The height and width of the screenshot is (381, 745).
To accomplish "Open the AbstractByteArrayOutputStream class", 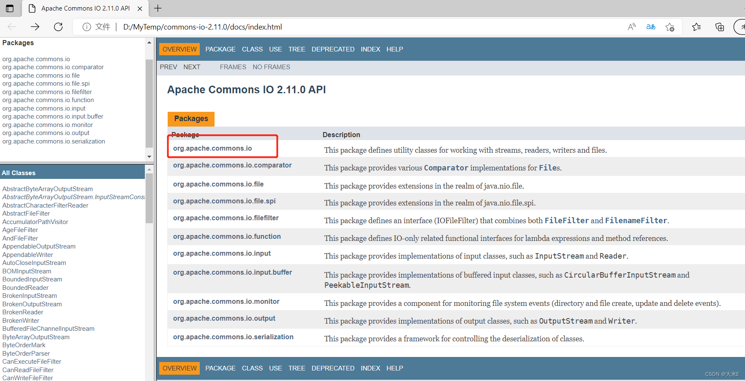I will (48, 189).
